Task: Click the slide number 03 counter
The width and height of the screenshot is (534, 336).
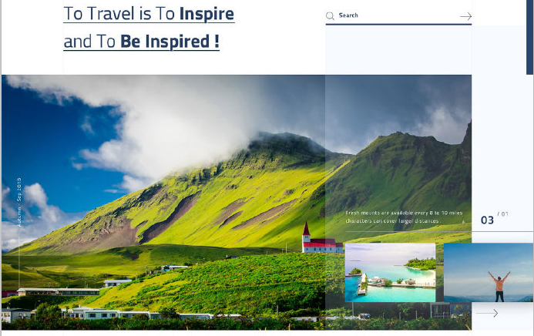Action: (487, 220)
